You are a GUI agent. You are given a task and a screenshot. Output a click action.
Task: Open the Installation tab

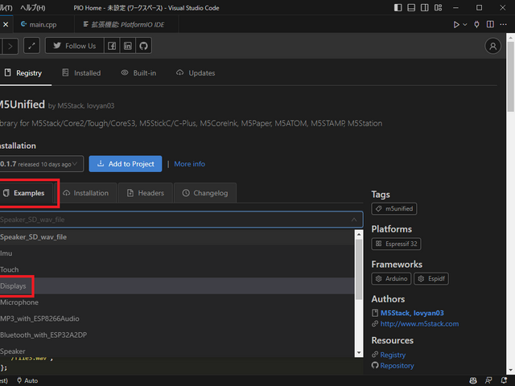point(86,193)
